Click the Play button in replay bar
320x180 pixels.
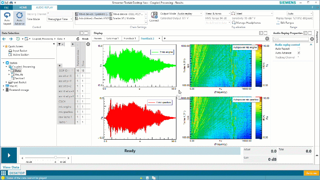tap(9, 155)
